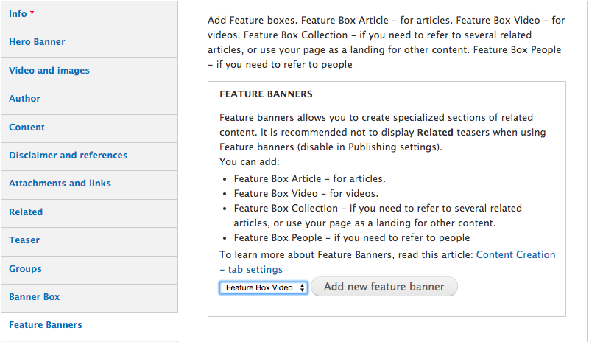
Task: Click the FEATURE BANNERS fieldset heading
Action: [266, 94]
